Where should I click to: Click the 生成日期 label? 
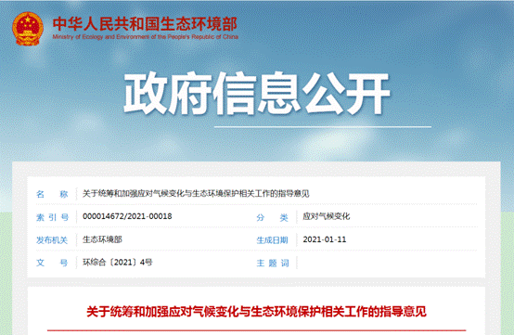point(272,240)
